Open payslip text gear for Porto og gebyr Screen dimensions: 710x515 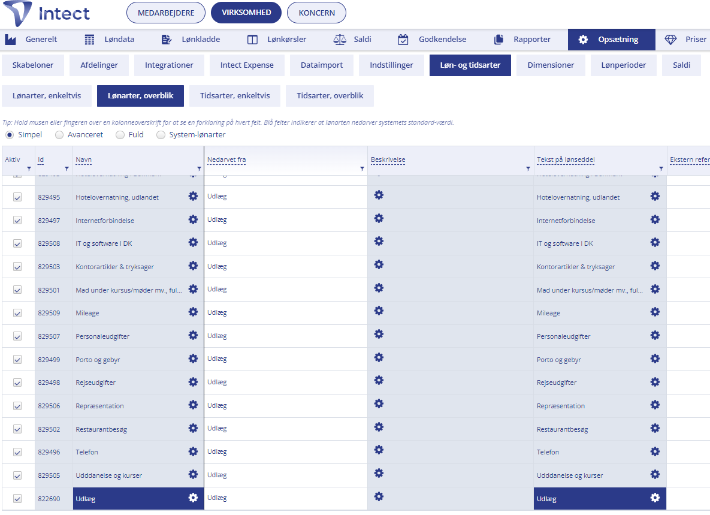coord(655,359)
